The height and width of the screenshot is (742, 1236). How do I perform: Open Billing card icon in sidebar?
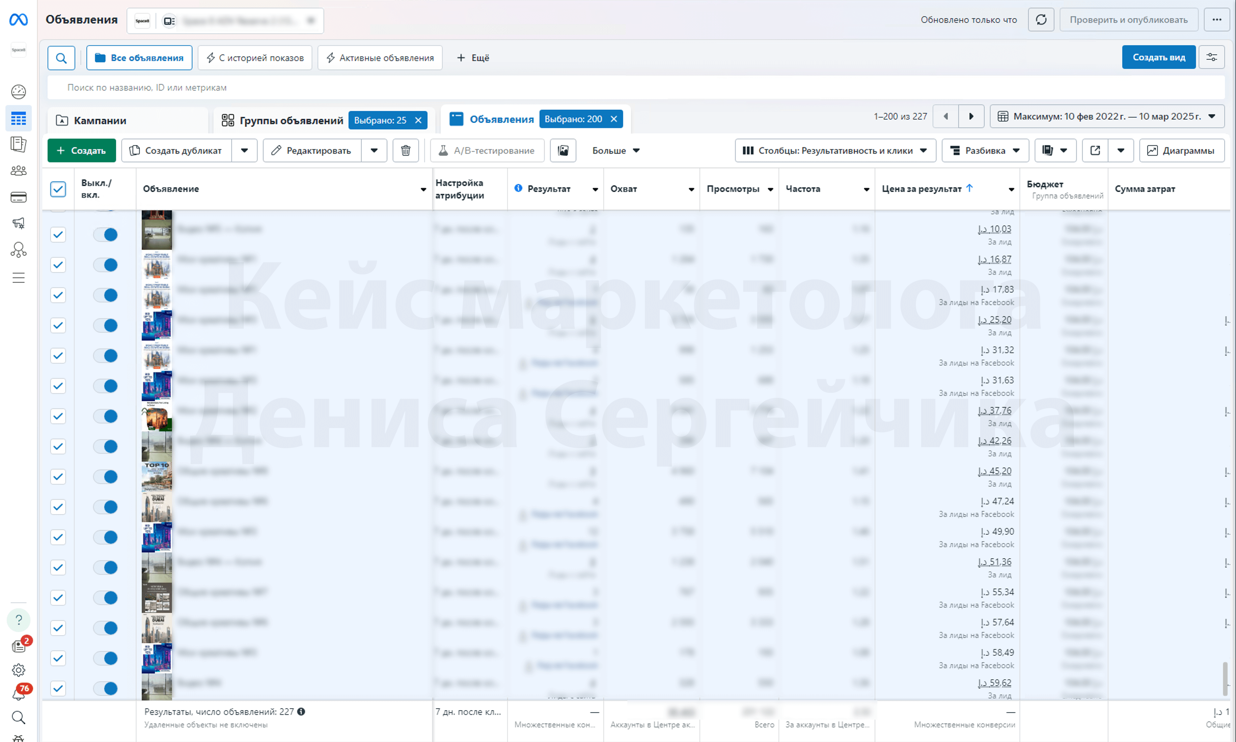coord(18,197)
